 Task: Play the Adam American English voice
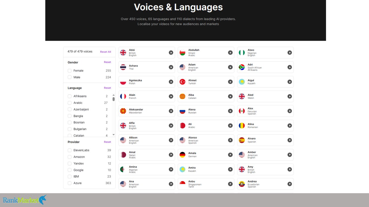click(230, 67)
